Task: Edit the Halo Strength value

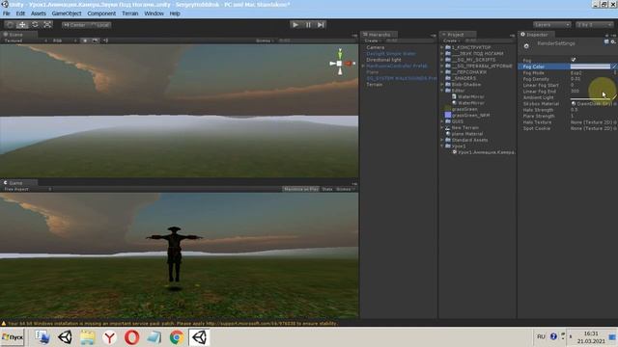Action: click(593, 110)
